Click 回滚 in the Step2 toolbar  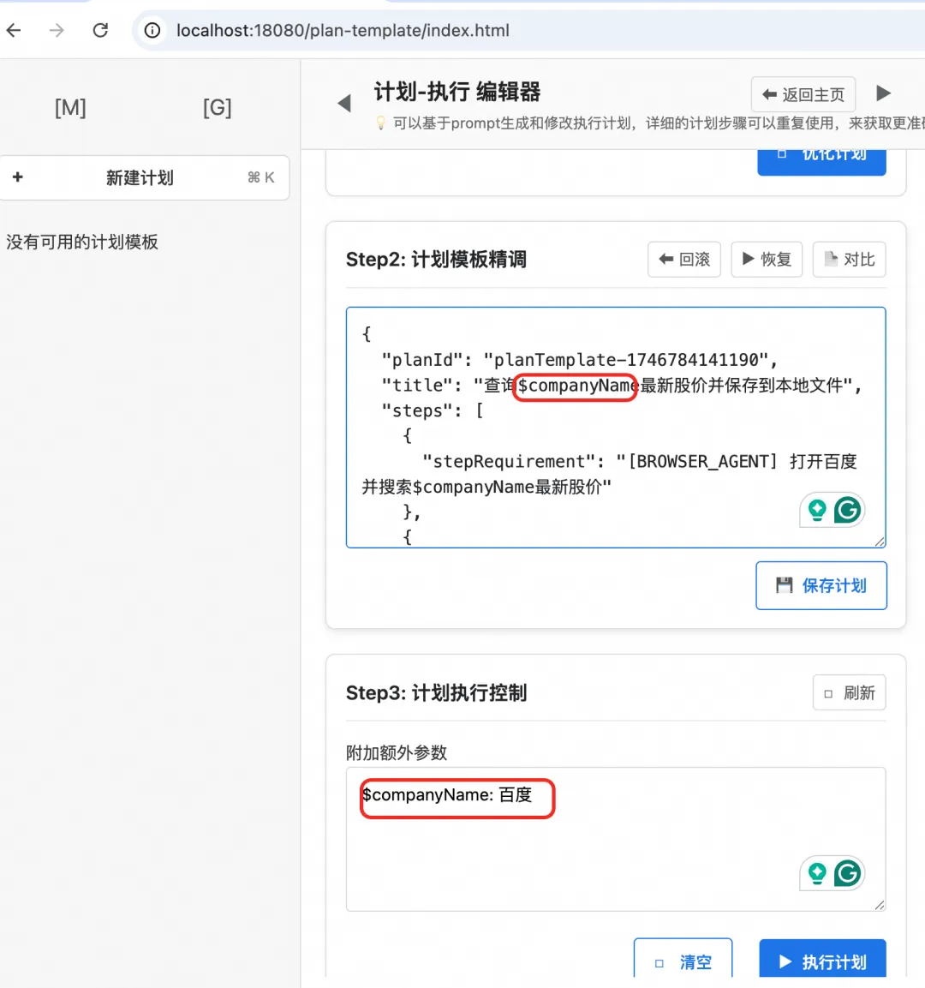pyautogui.click(x=683, y=259)
